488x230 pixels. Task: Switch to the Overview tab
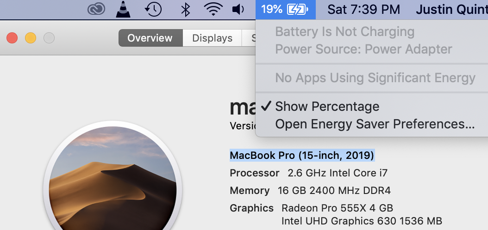tap(150, 38)
